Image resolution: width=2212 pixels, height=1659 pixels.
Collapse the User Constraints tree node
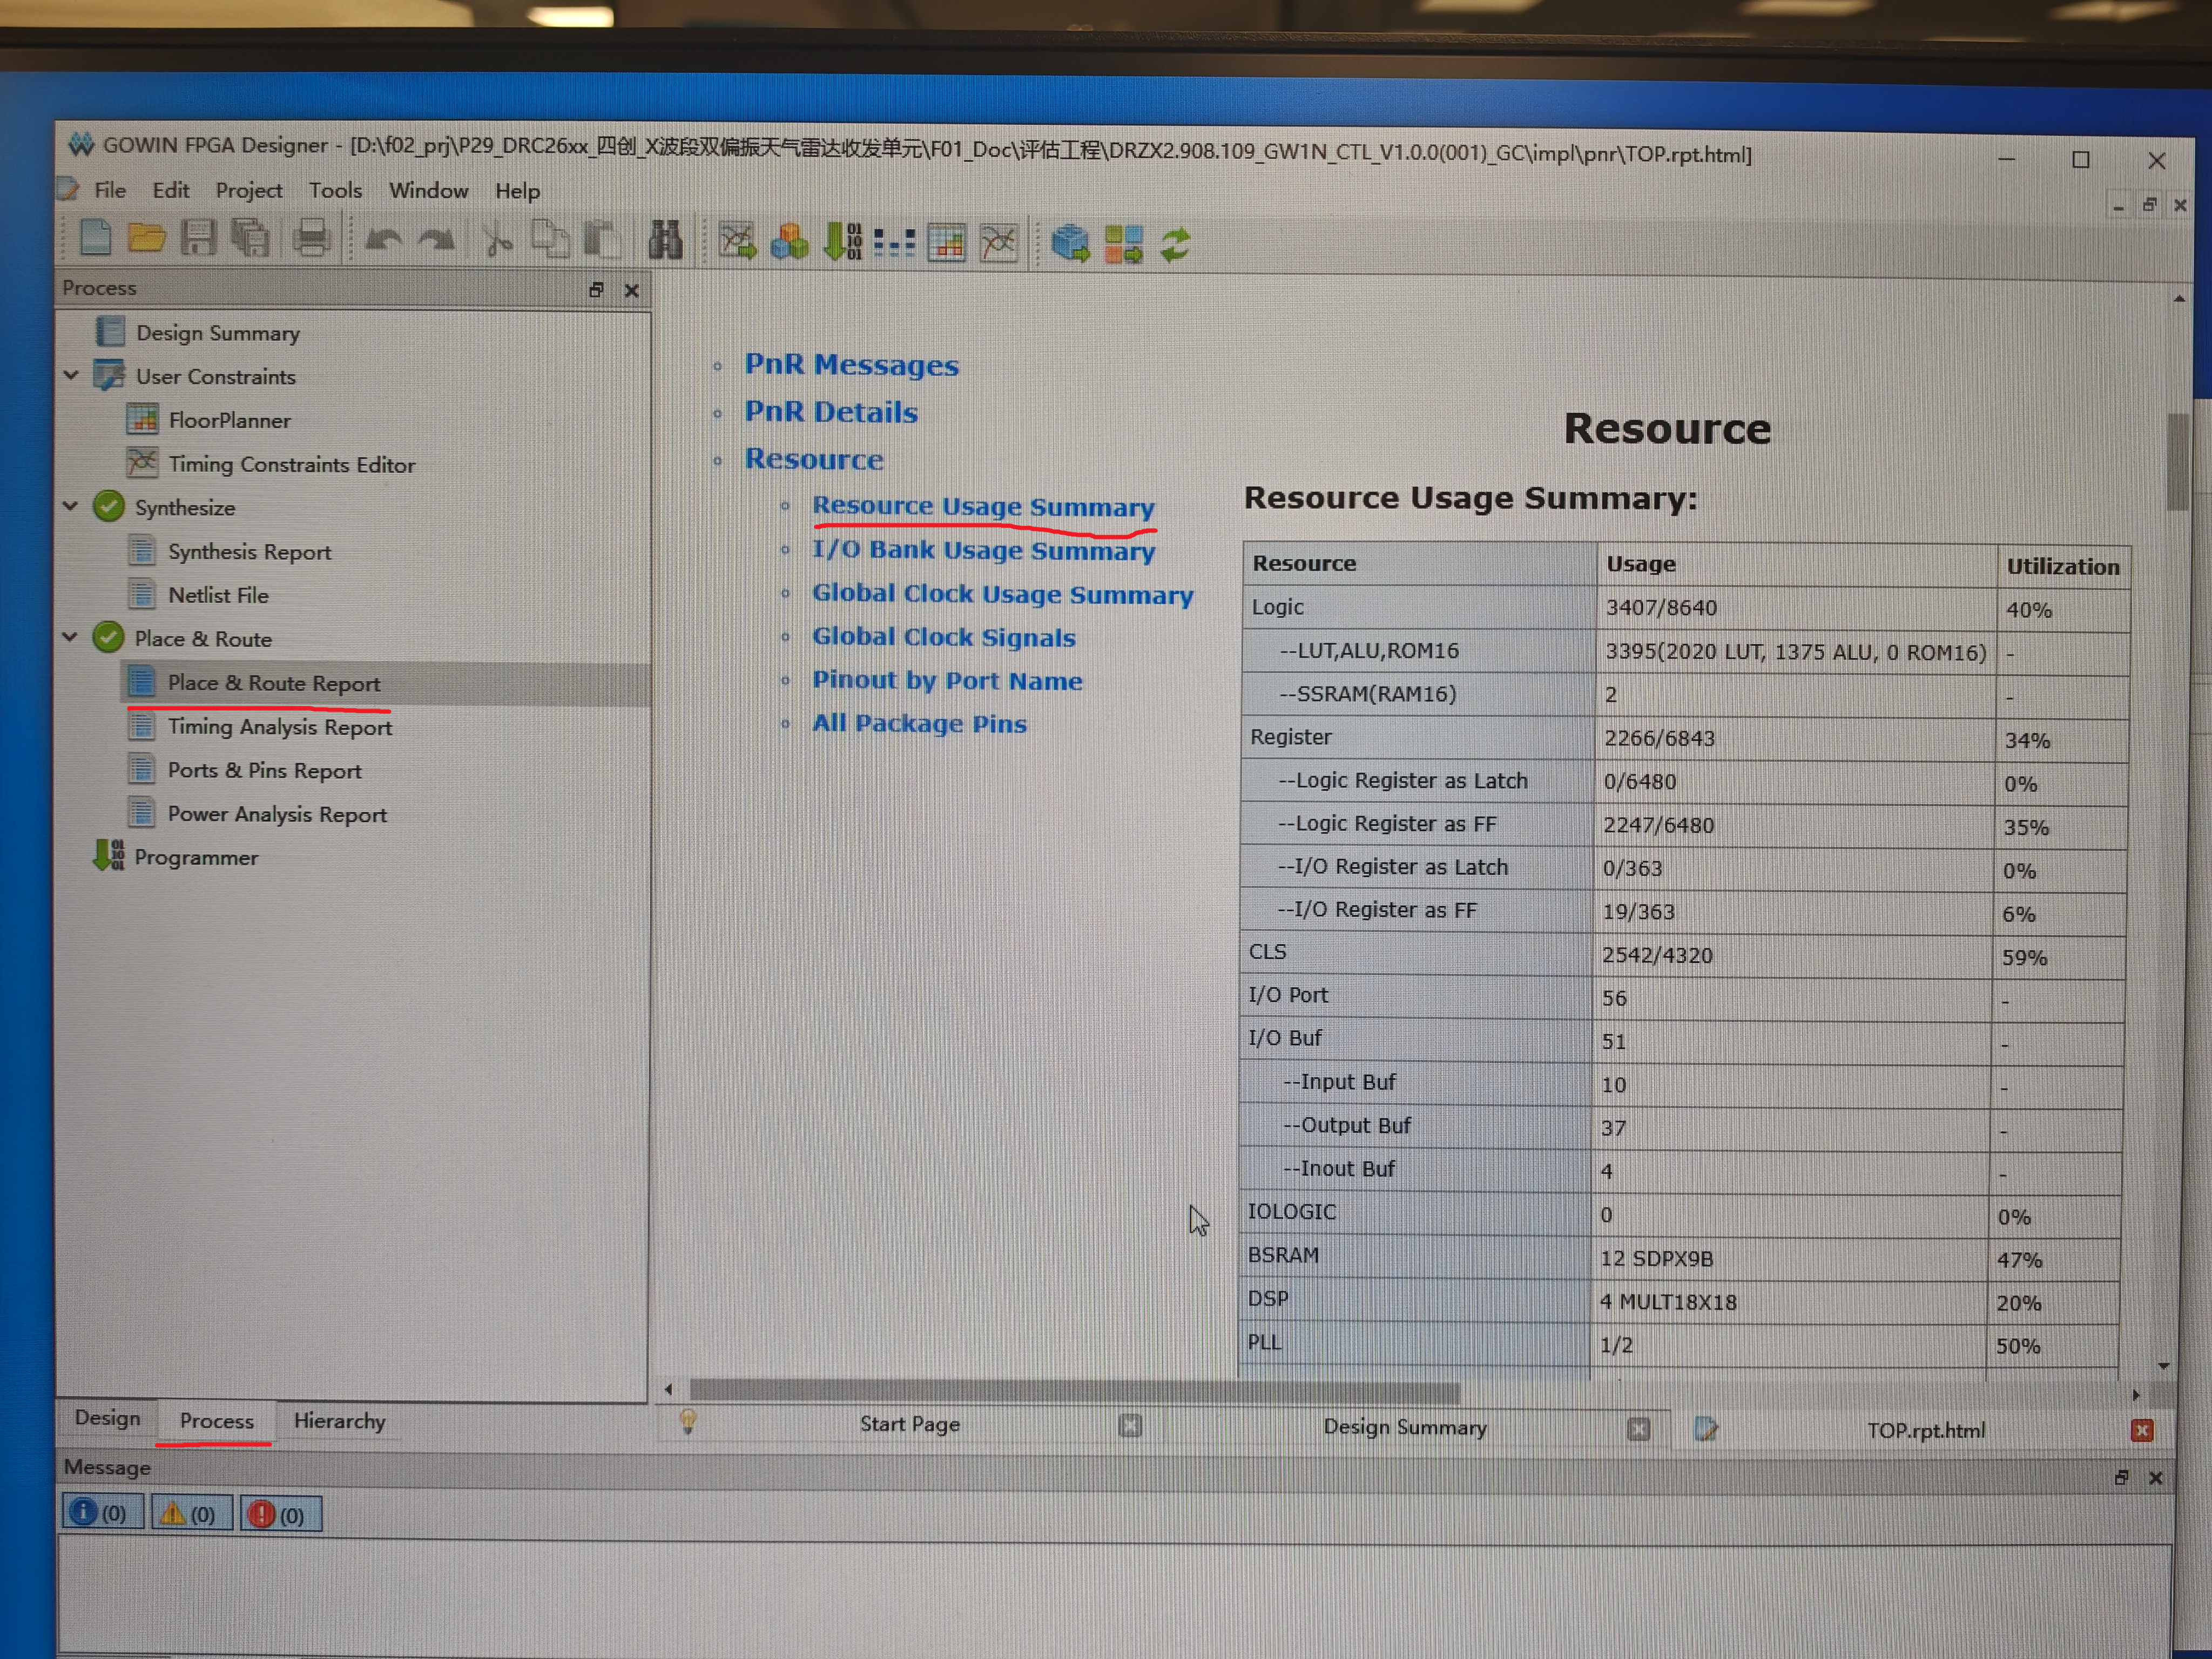point(71,376)
